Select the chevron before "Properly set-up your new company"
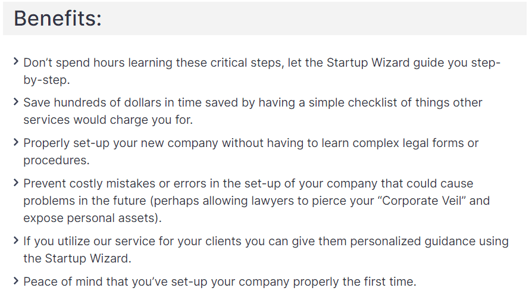 click(x=16, y=142)
